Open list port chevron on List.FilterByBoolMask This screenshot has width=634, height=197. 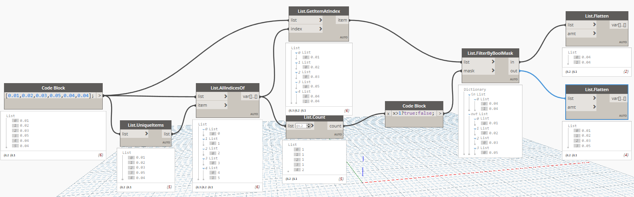tap(493, 62)
